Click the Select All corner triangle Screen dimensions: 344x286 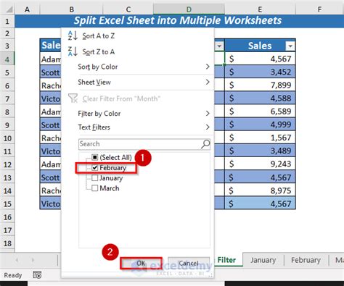click(x=9, y=9)
